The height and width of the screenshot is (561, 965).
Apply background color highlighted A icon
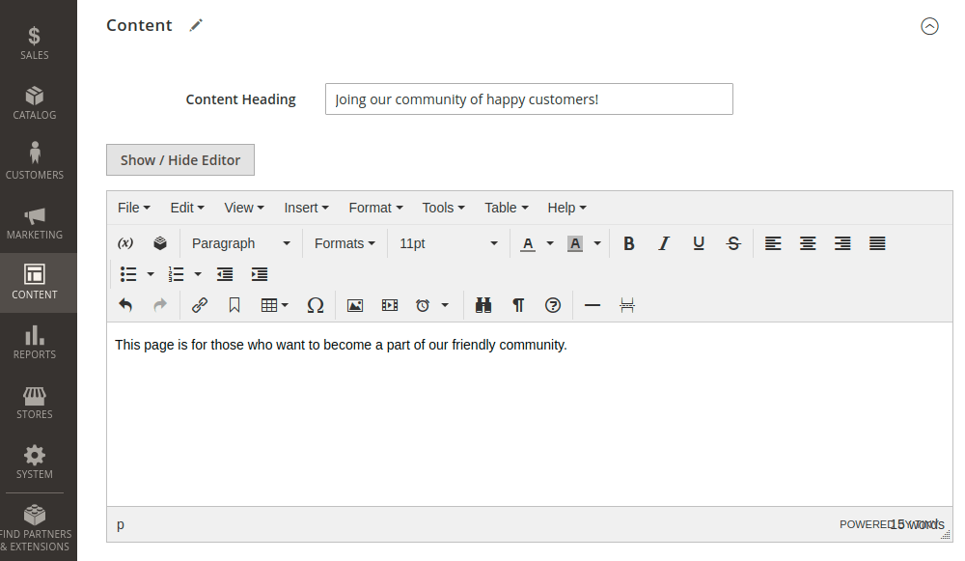(575, 243)
